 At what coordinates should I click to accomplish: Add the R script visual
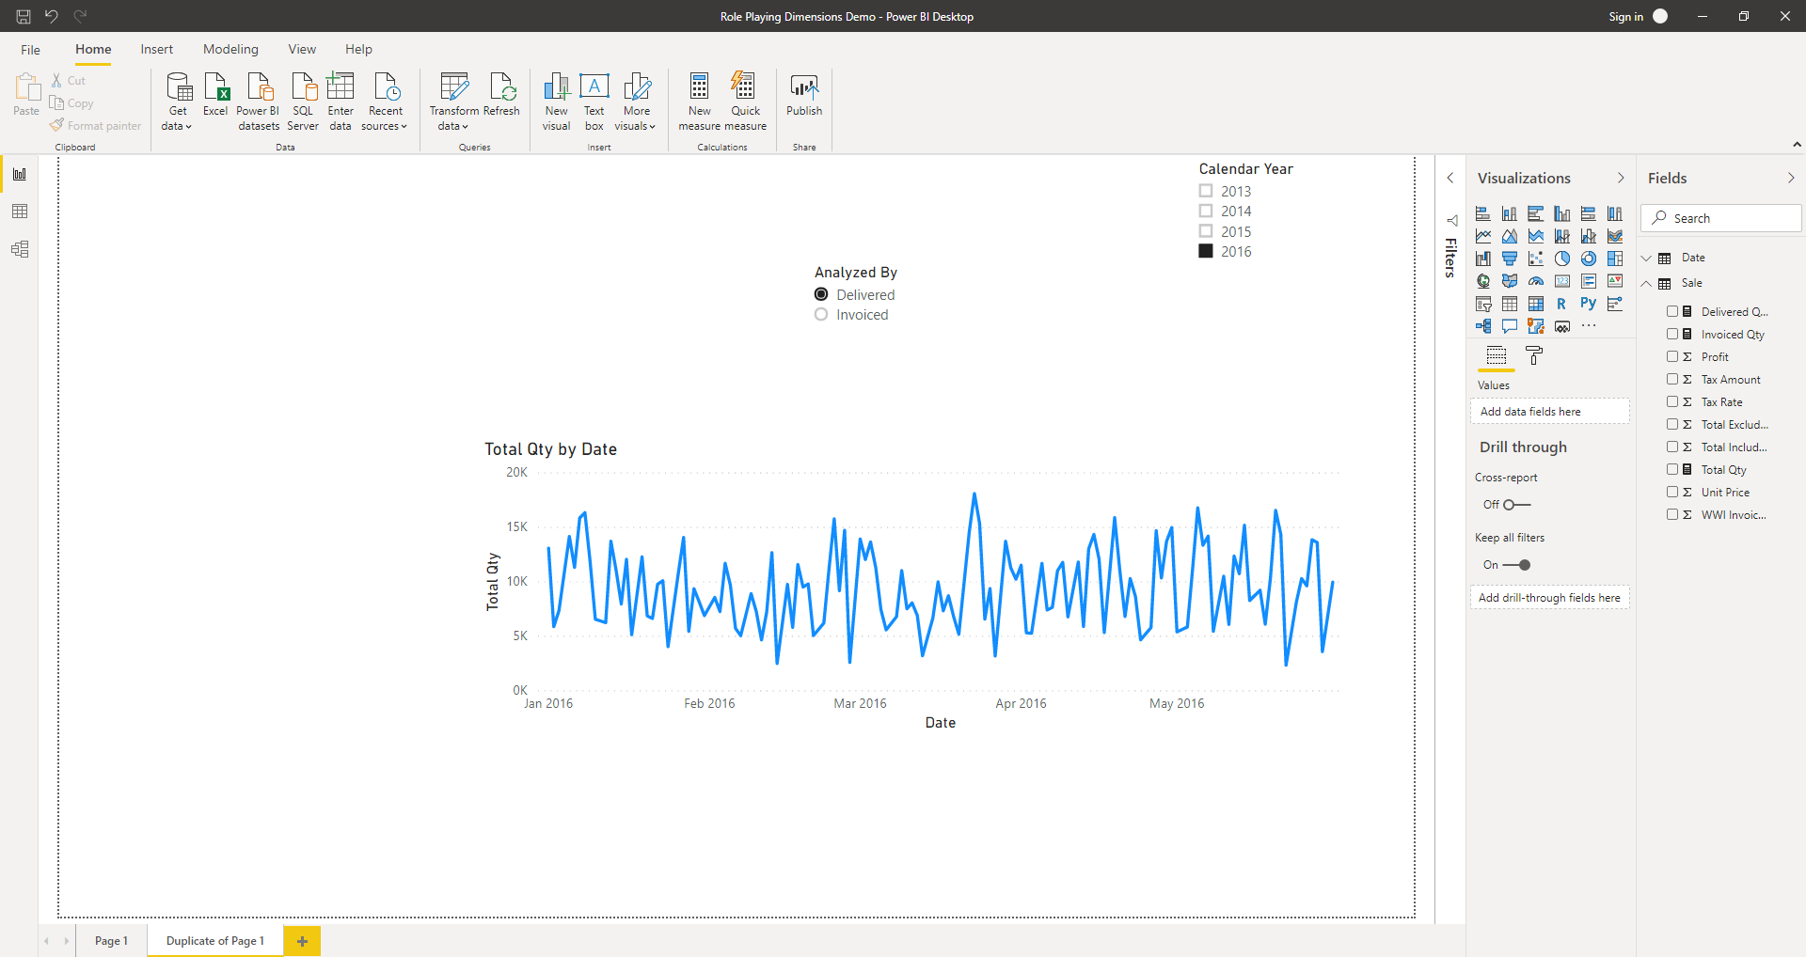pyautogui.click(x=1562, y=304)
